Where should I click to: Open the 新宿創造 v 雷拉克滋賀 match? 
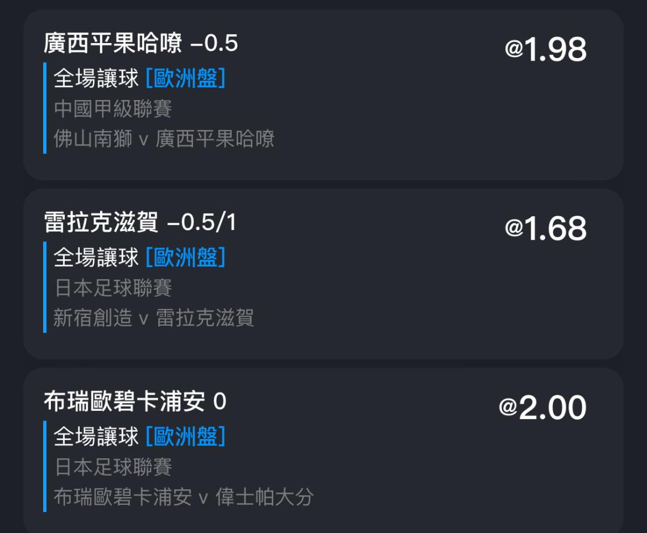(x=153, y=318)
